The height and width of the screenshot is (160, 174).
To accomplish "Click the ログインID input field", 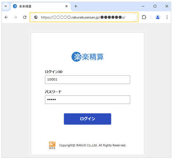I will tap(88, 79).
